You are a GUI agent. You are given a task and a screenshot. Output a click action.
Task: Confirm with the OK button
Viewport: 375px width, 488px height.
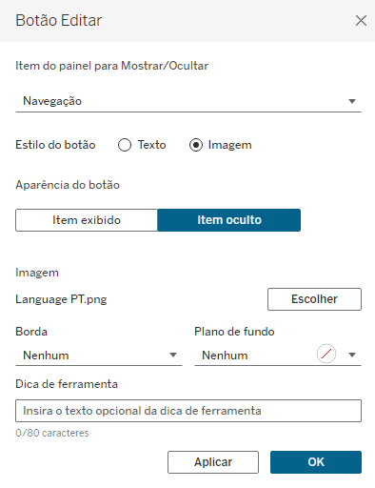coord(316,462)
